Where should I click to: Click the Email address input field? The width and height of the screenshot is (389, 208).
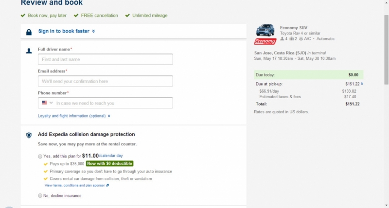[x=105, y=81]
